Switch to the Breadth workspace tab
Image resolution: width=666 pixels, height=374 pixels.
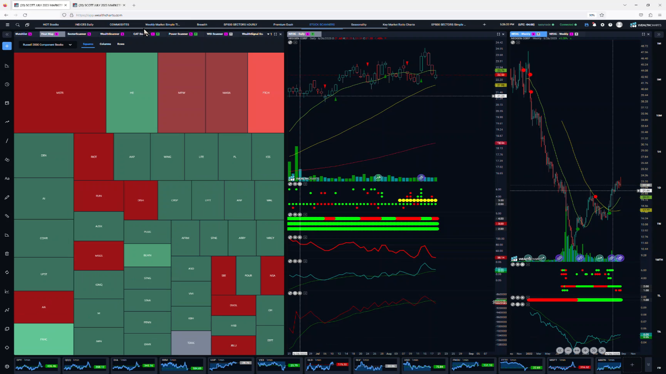click(202, 25)
